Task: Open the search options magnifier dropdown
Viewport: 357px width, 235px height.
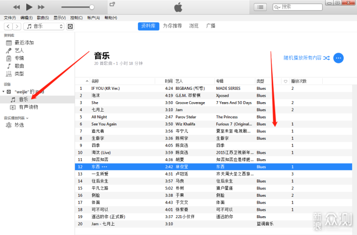Action: click(x=277, y=7)
